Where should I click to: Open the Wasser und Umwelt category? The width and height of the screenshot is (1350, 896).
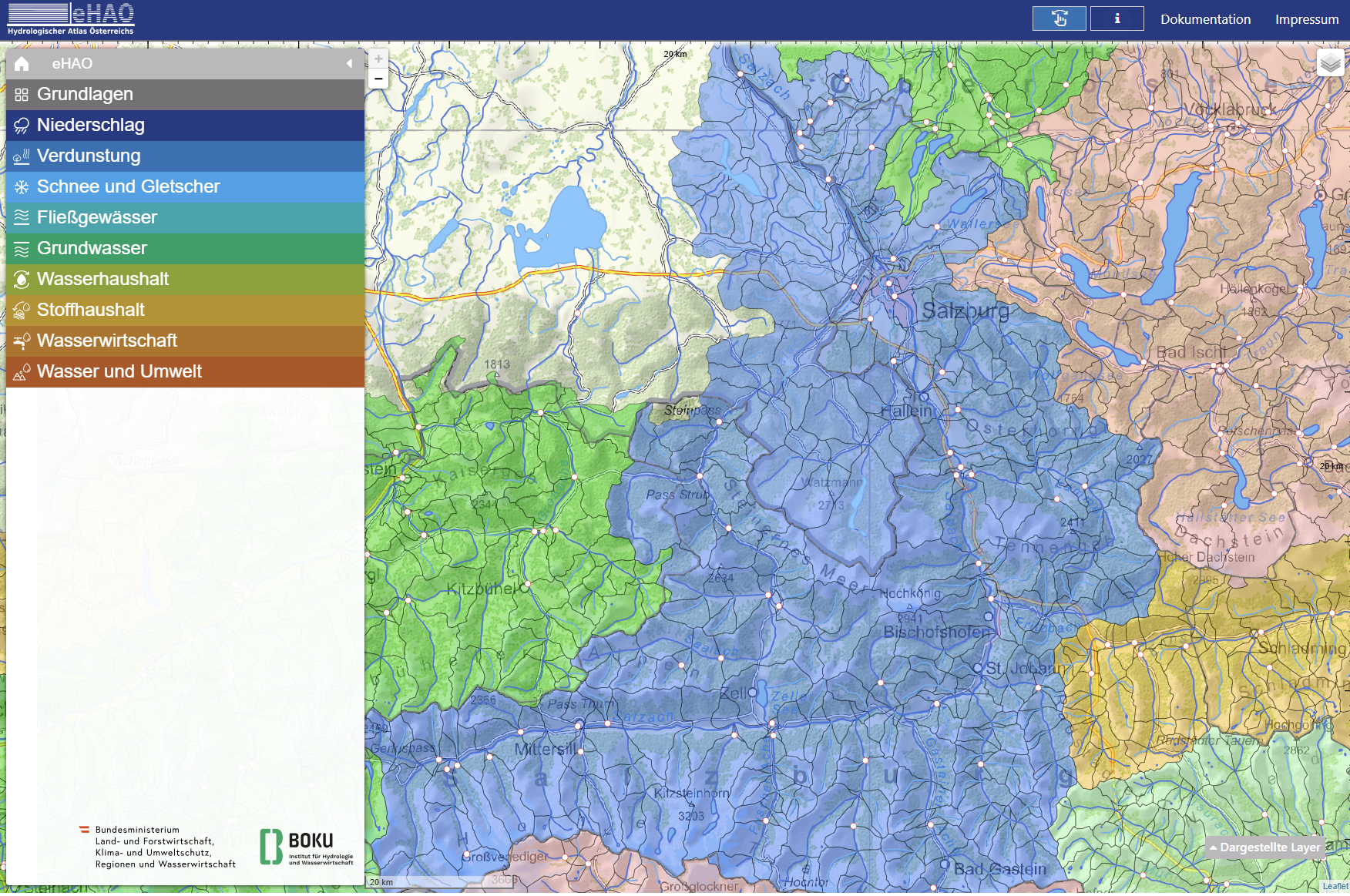click(119, 371)
